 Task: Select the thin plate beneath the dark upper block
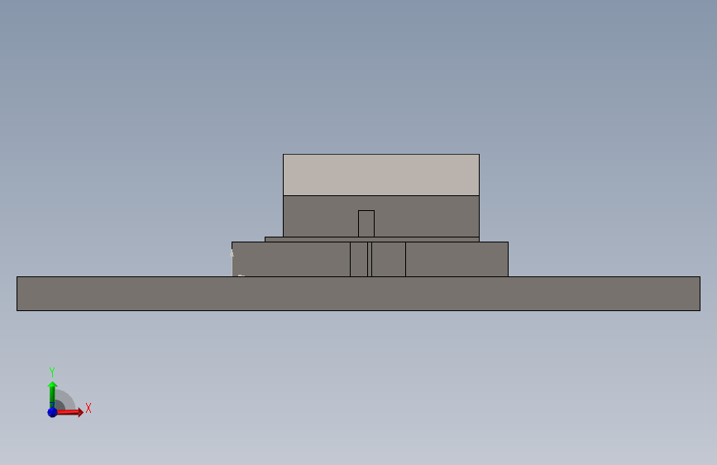point(372,239)
